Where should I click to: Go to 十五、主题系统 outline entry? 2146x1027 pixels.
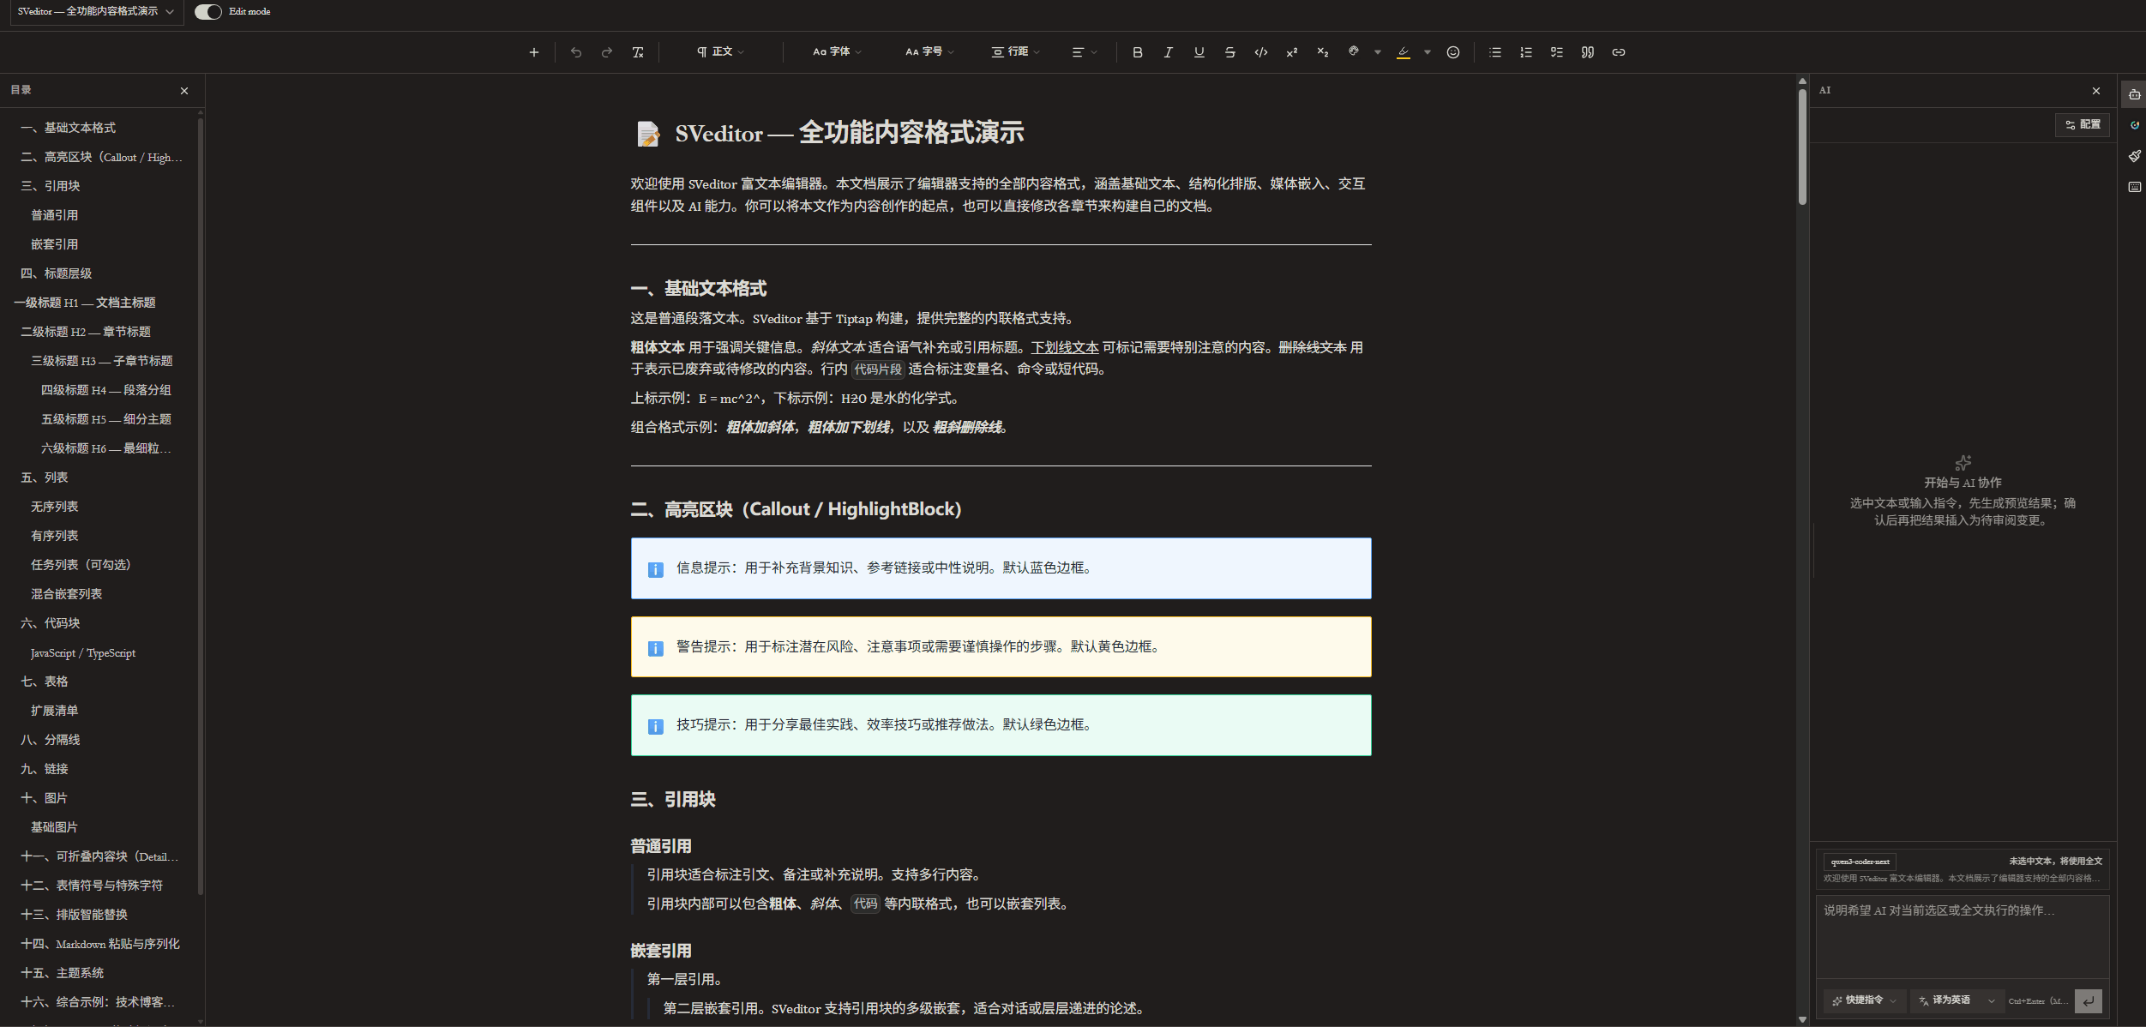(62, 973)
